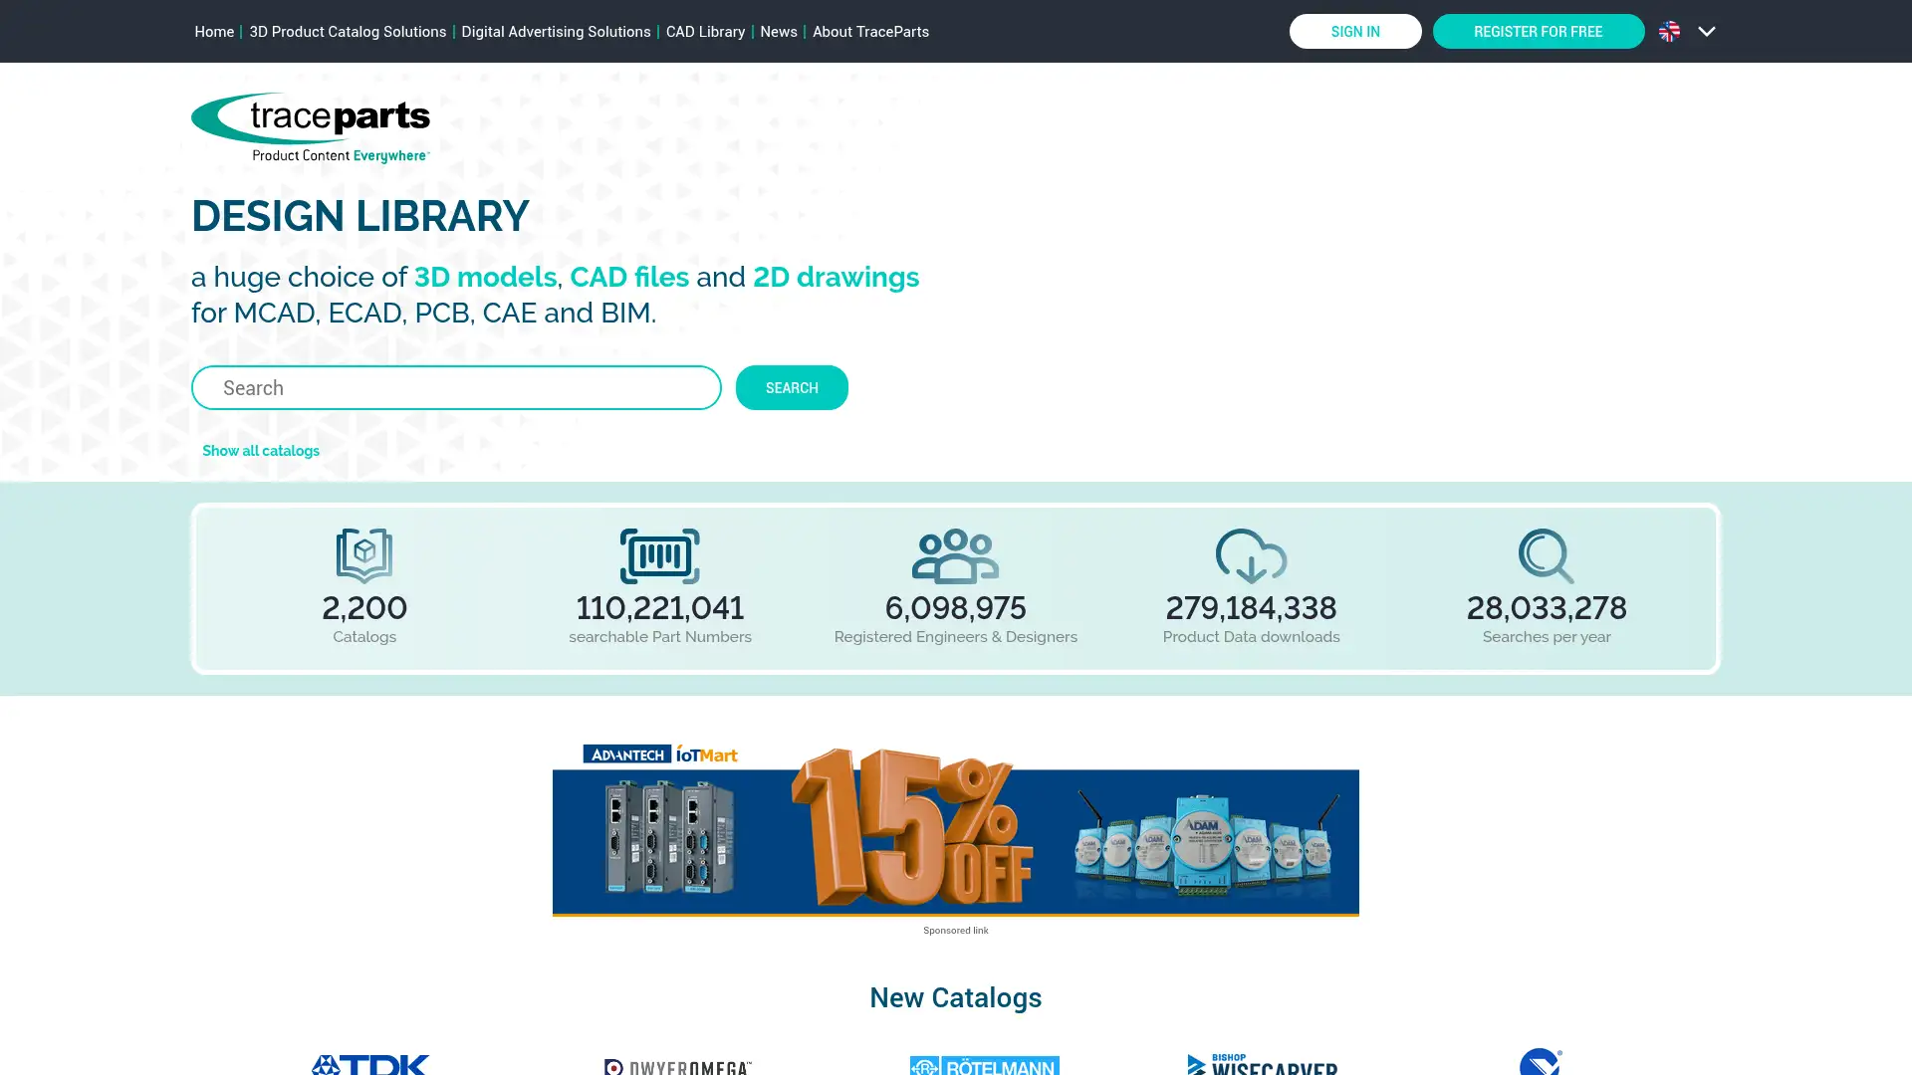Open Show all catalogs link
The width and height of the screenshot is (1912, 1075).
click(260, 450)
